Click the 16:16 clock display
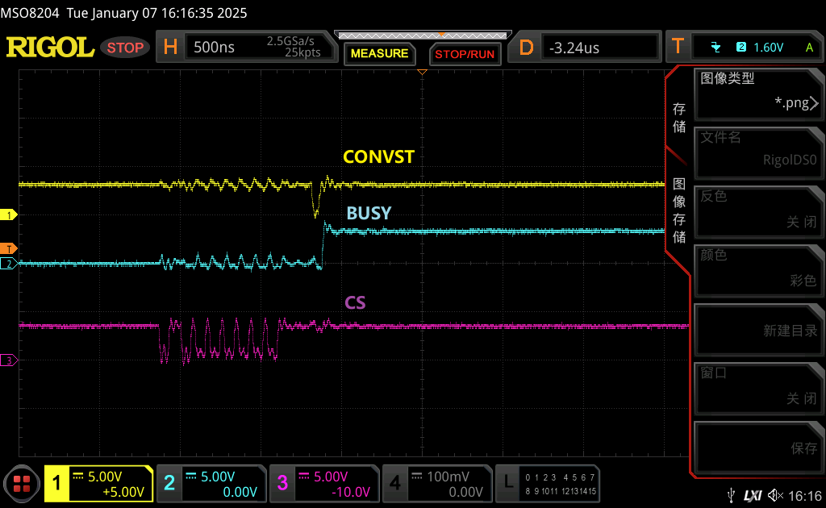 (x=805, y=496)
